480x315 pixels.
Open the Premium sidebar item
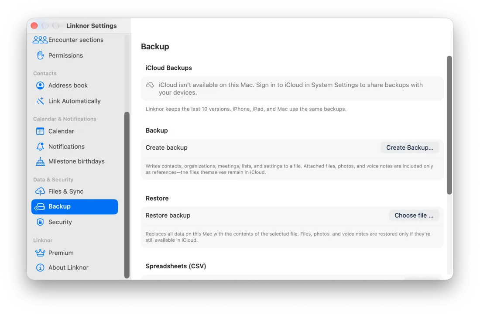(x=75, y=253)
